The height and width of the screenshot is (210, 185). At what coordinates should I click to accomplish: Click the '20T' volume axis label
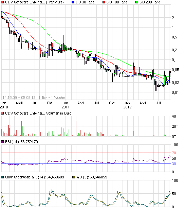(175, 126)
